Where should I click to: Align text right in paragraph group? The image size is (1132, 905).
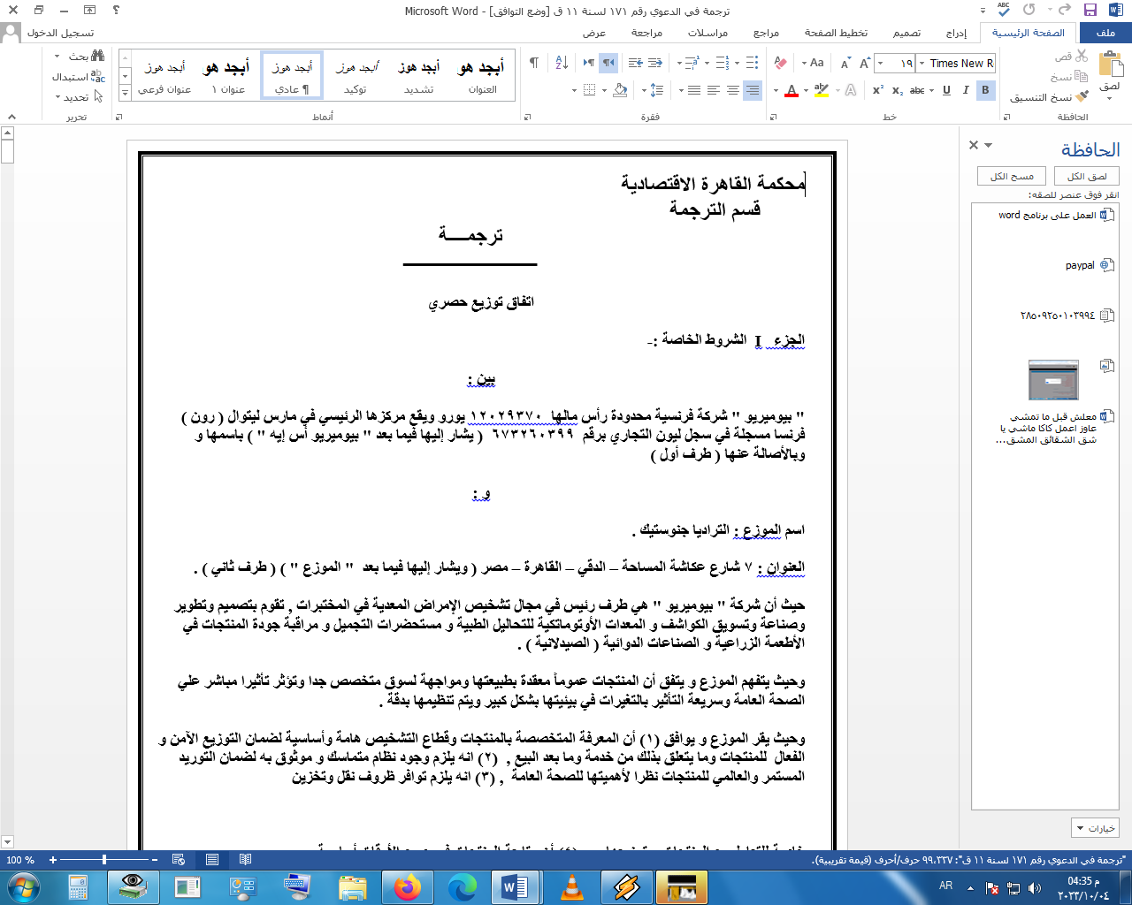coord(752,90)
